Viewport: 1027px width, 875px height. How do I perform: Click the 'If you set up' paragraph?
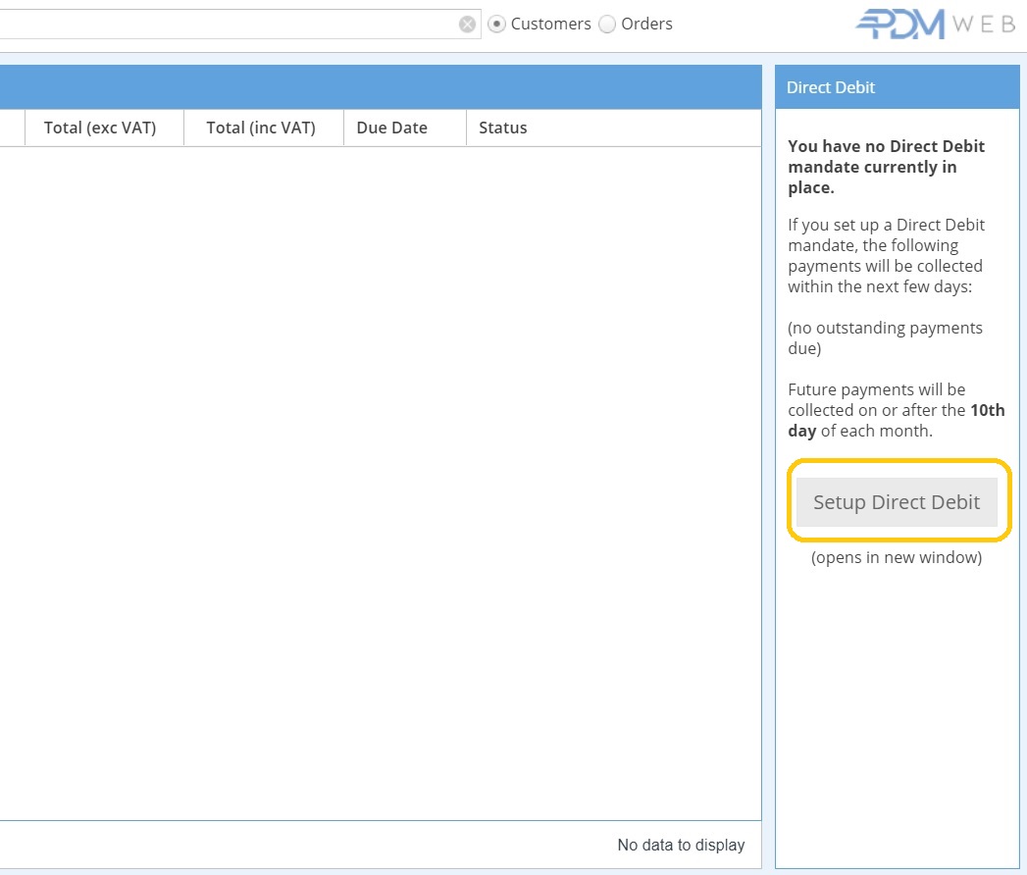887,255
